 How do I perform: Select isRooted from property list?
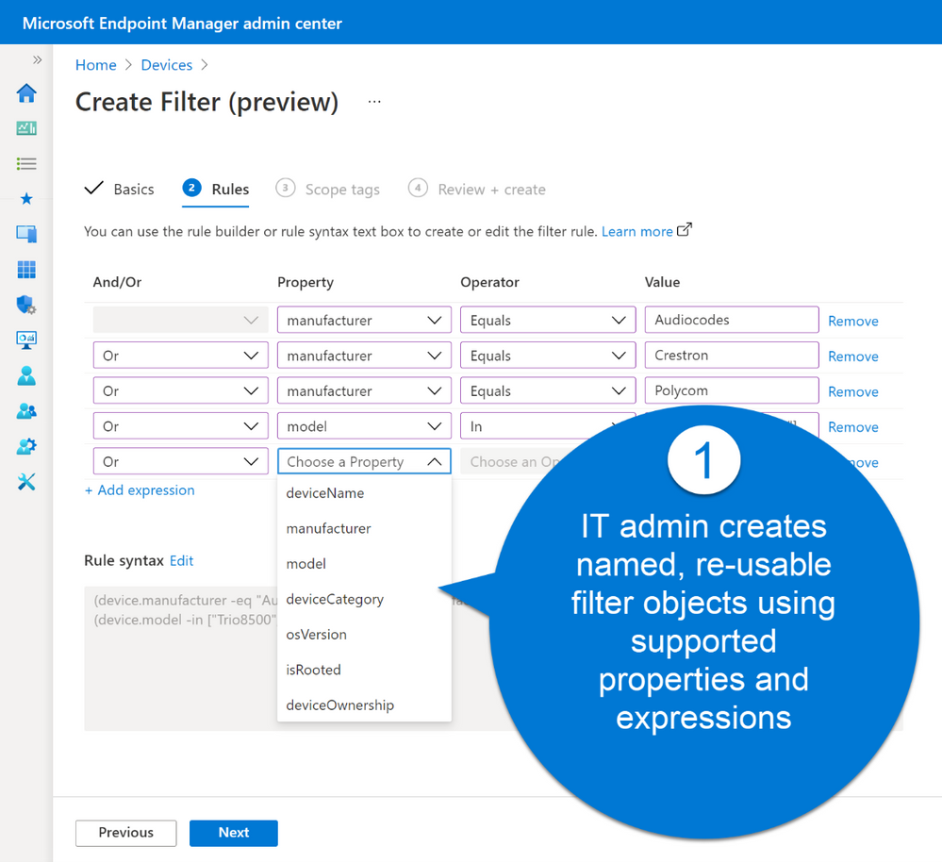[x=364, y=670]
